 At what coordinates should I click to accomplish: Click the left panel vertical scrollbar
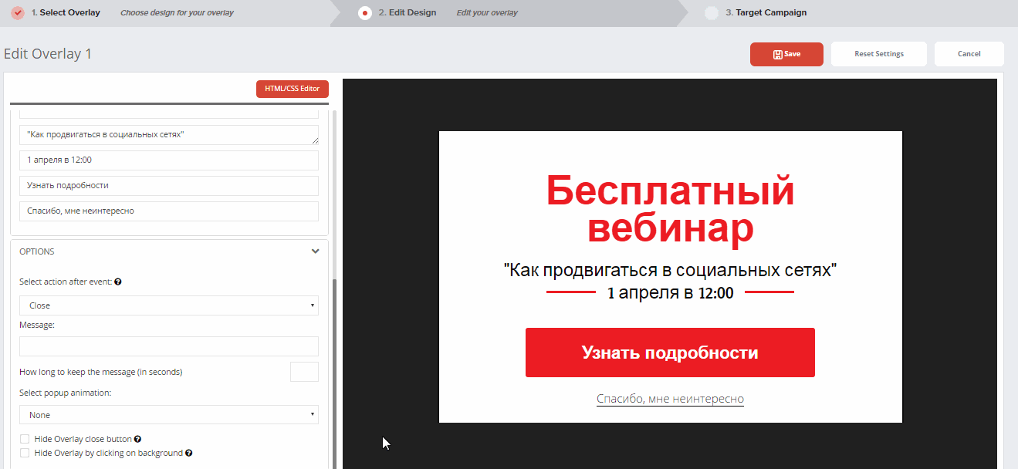[x=334, y=373]
